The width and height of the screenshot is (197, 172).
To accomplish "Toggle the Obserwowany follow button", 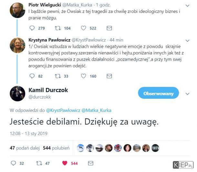I will (x=159, y=93).
